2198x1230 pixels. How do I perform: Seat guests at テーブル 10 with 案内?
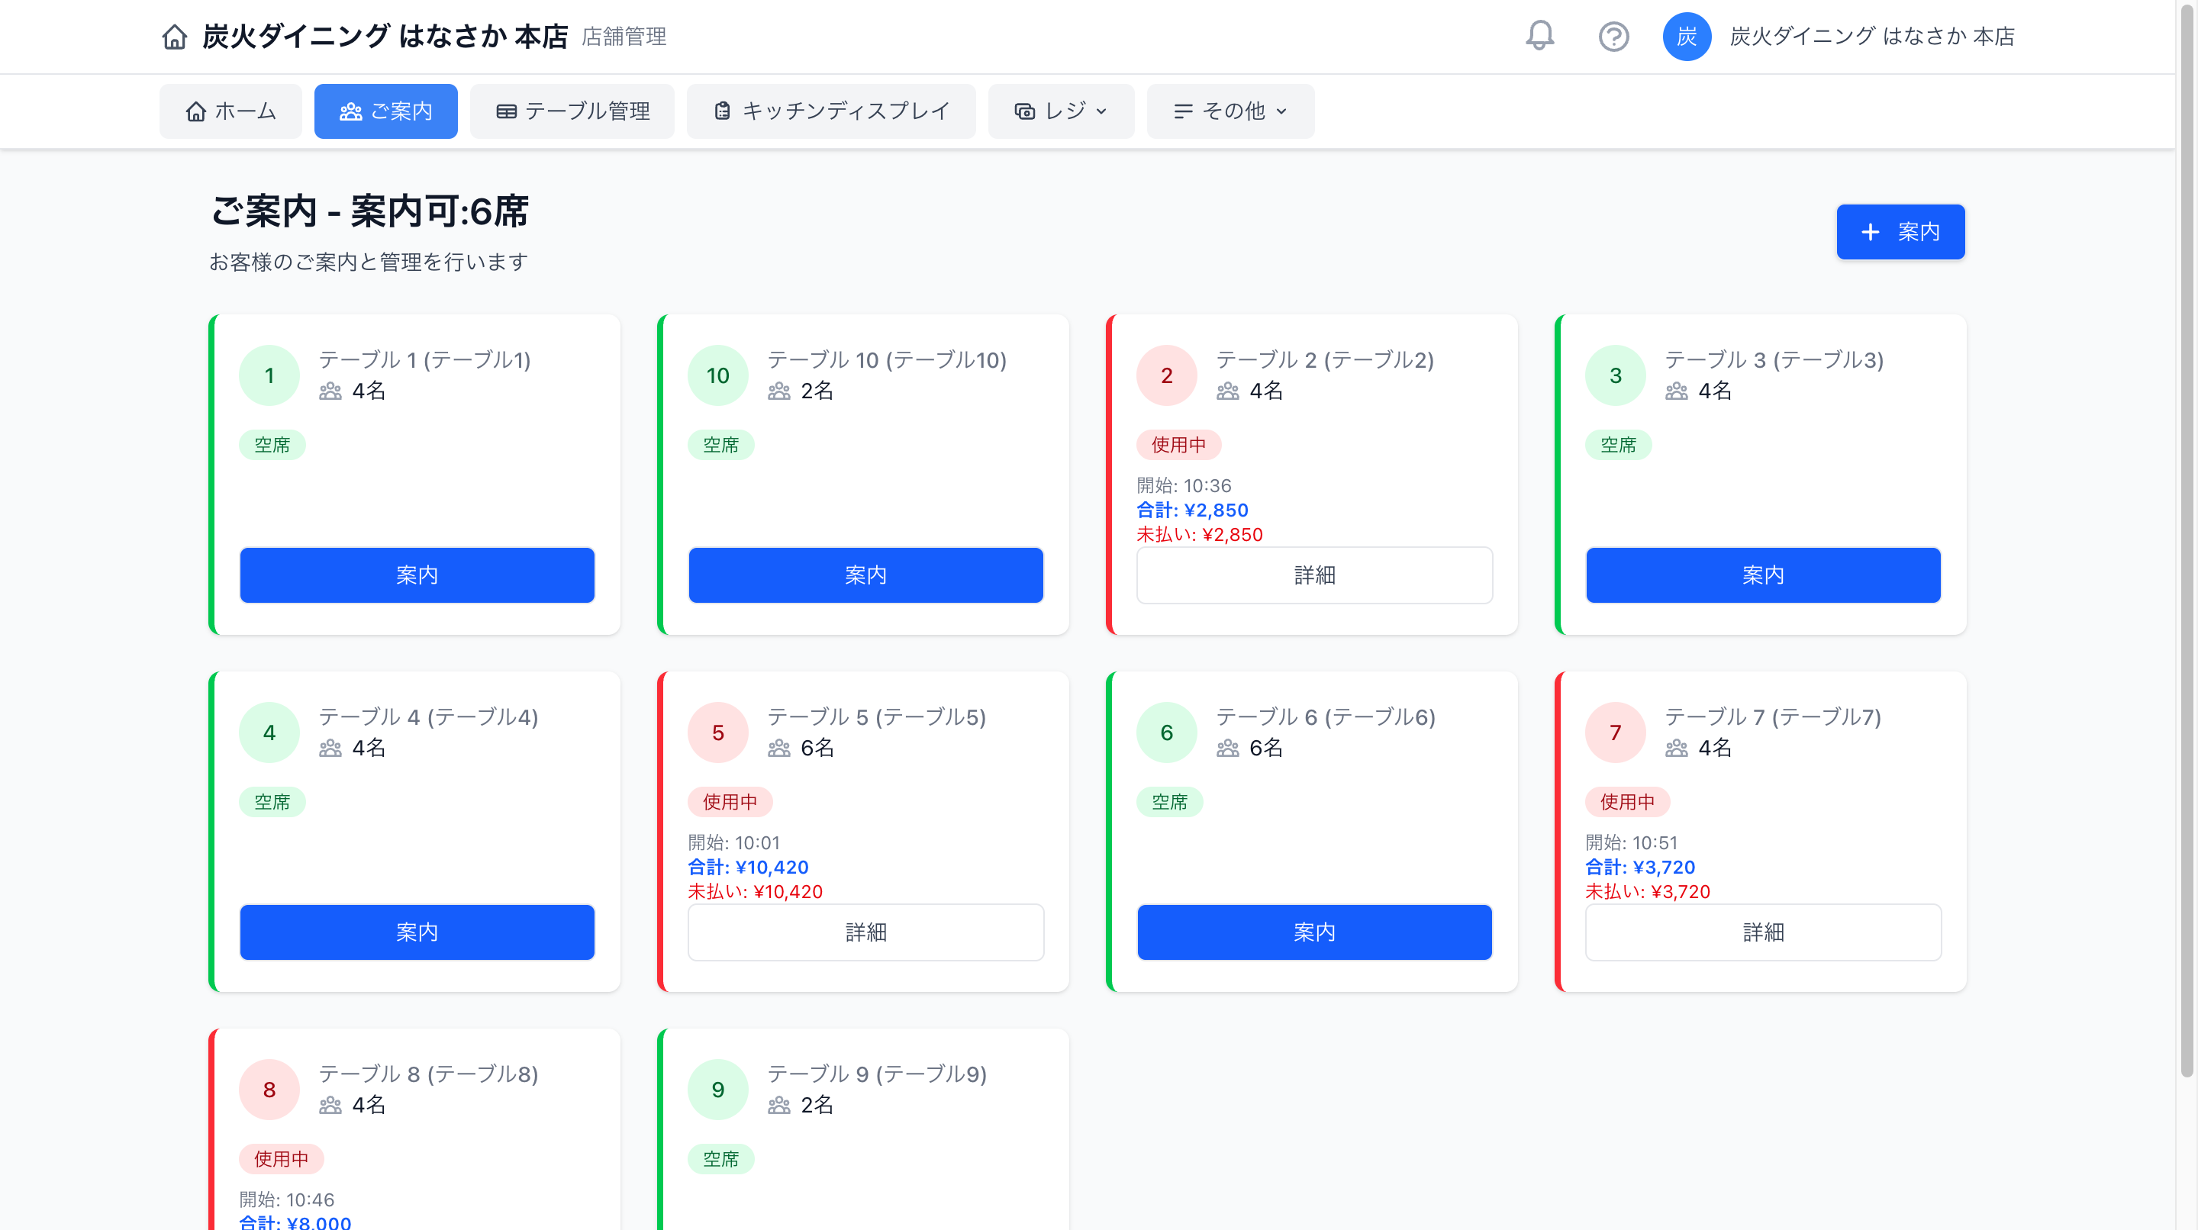865,576
